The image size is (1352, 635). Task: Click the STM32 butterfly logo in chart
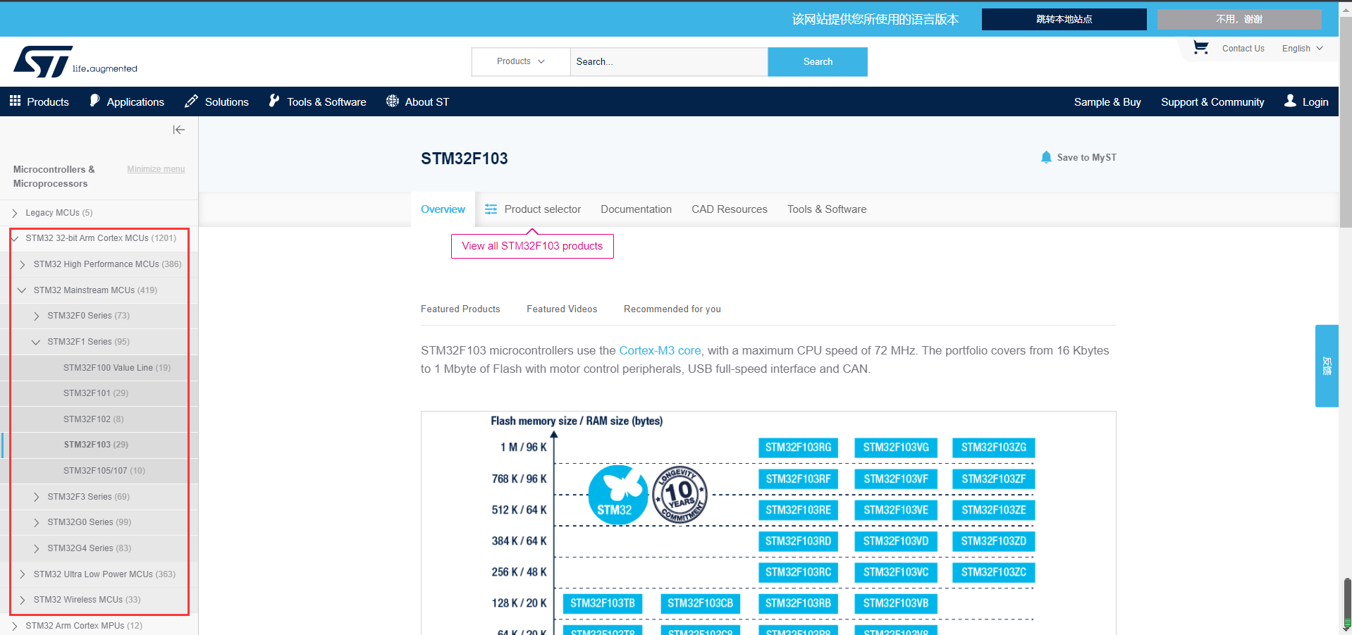click(617, 495)
